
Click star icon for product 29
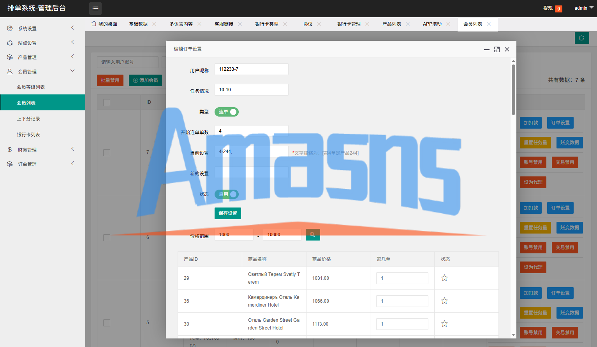(444, 278)
